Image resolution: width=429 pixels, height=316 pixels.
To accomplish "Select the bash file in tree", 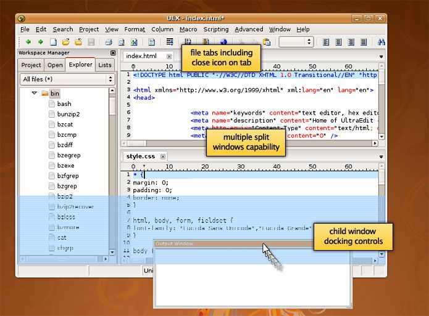I will click(x=64, y=103).
